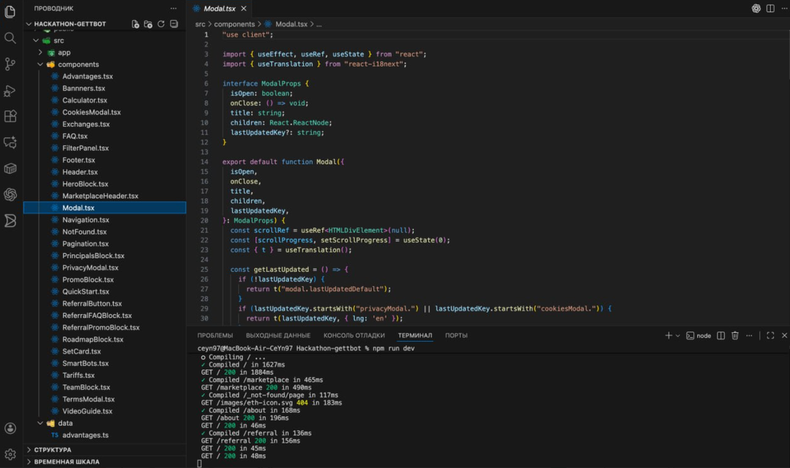Open ReferralButton.tsx in the explorer
The height and width of the screenshot is (468, 790).
(92, 303)
